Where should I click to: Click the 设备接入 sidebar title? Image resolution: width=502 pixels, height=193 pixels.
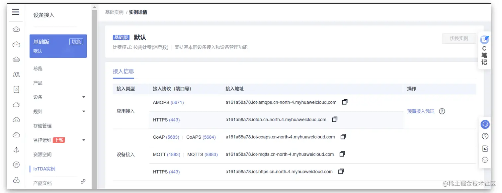pos(44,15)
